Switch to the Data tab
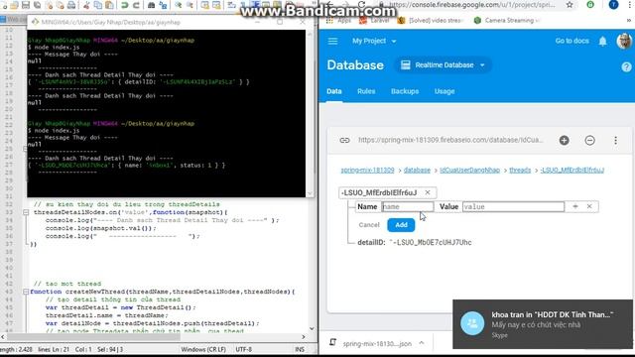Image resolution: width=635 pixels, height=357 pixels. click(x=334, y=91)
